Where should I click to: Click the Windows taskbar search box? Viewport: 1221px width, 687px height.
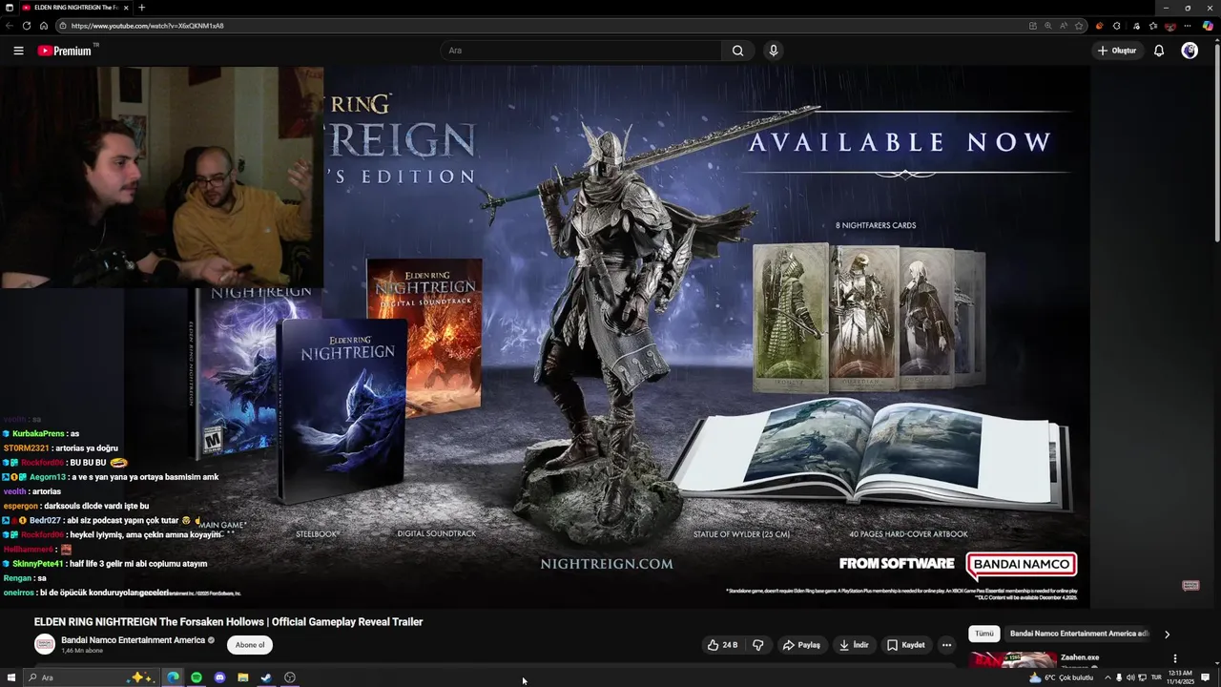(91, 677)
